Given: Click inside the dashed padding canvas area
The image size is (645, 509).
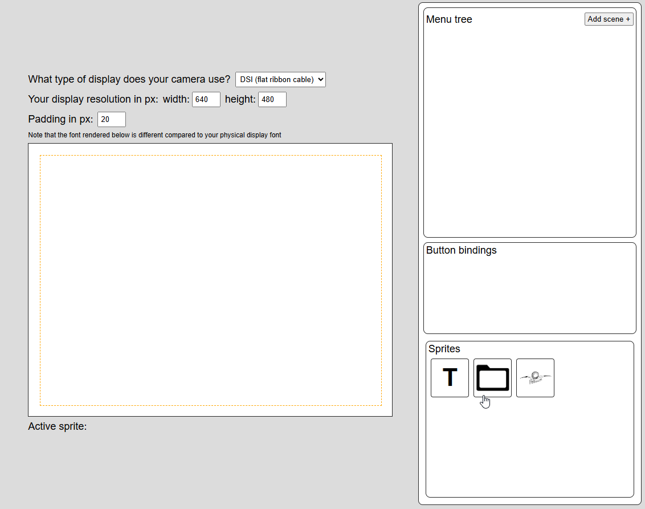Looking at the screenshot, I should pyautogui.click(x=210, y=280).
